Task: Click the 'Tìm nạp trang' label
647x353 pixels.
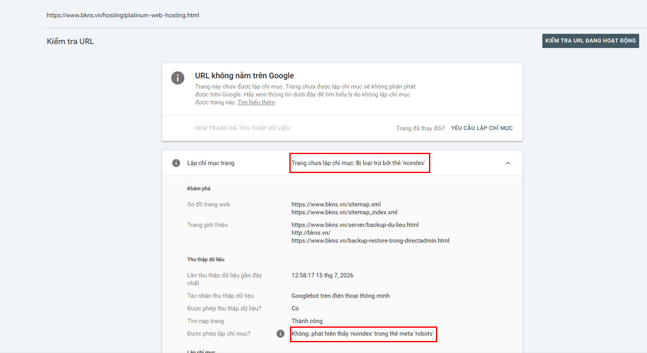Action: 205,321
